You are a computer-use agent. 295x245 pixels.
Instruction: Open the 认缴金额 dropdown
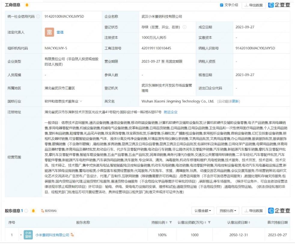click(x=203, y=211)
